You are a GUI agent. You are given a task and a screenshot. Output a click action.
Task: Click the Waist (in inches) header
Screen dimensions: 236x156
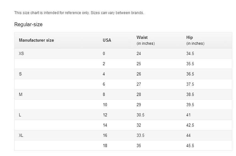click(x=146, y=40)
